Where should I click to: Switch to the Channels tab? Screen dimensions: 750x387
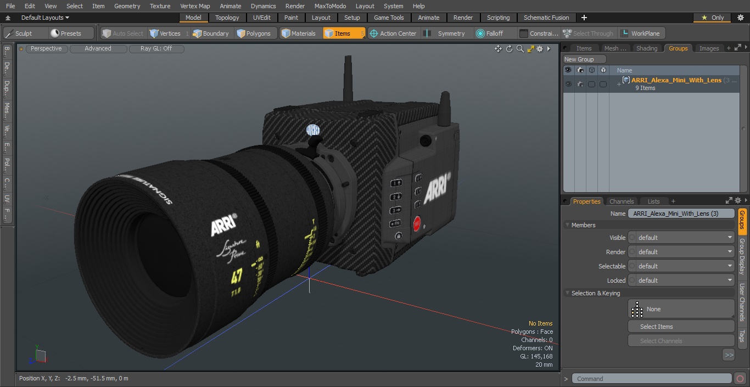622,201
